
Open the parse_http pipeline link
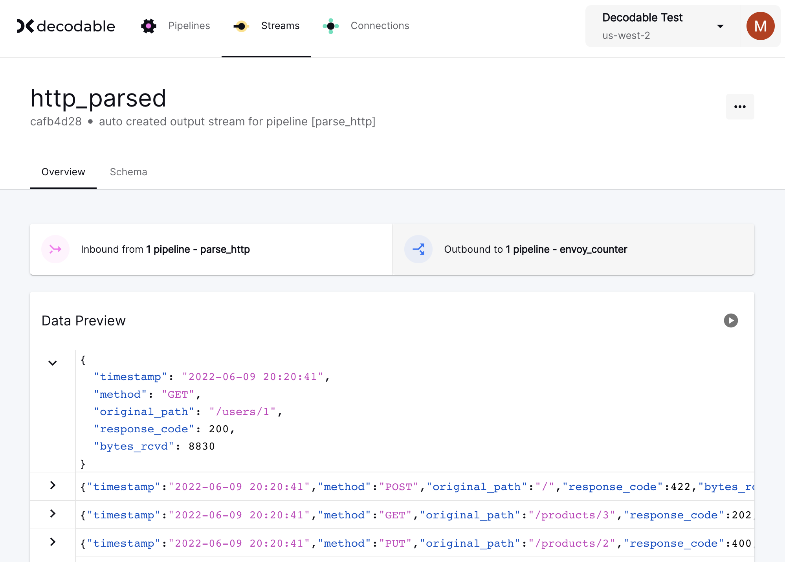[x=225, y=249]
